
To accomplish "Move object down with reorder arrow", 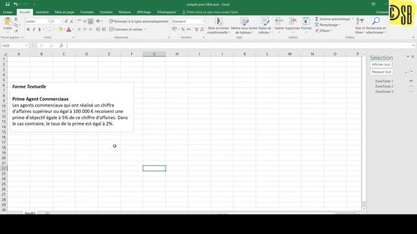I will (411, 72).
